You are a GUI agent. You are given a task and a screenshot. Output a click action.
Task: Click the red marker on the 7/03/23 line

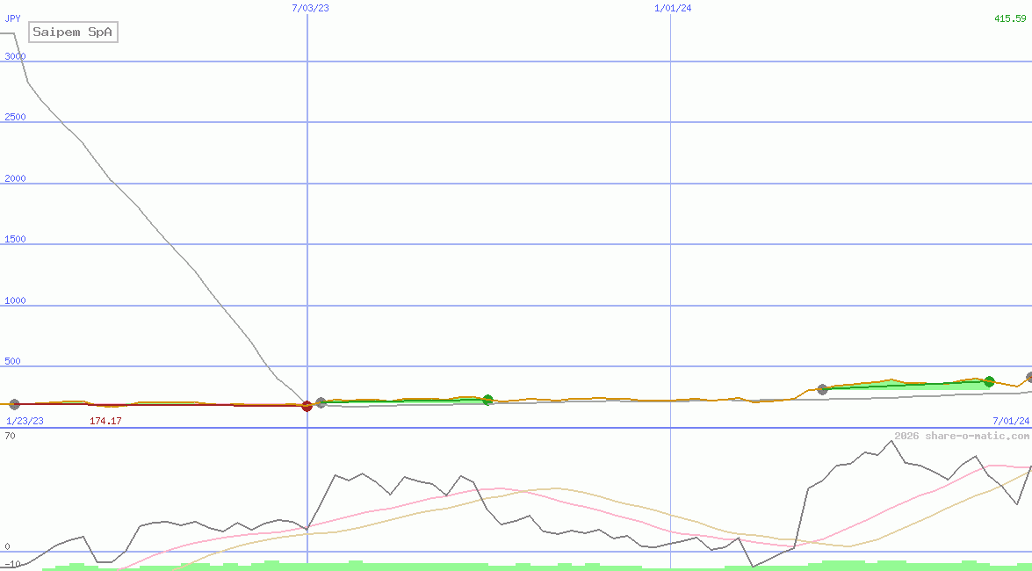point(307,406)
